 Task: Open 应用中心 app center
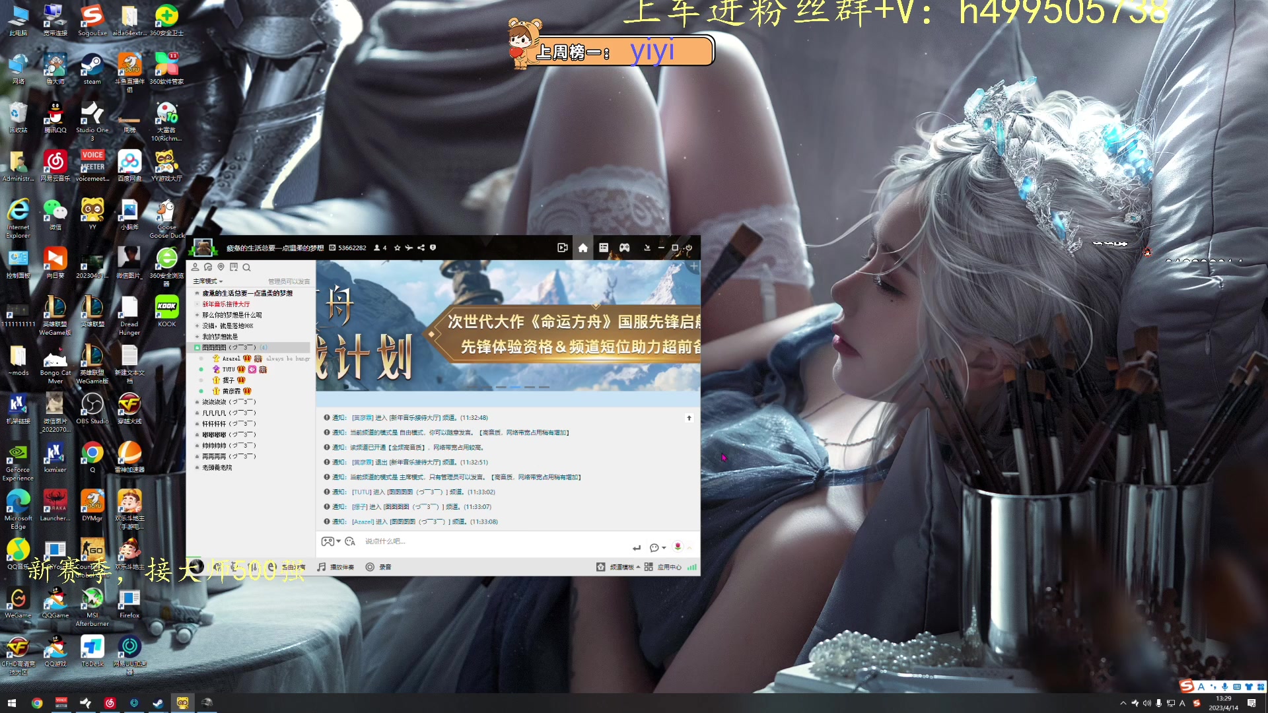point(663,567)
